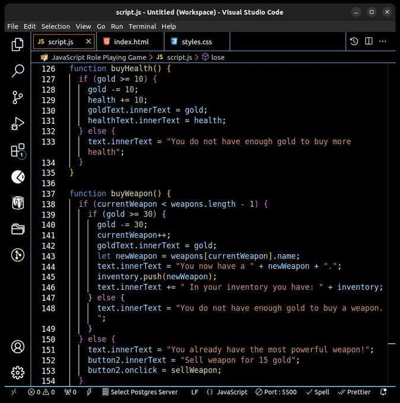Viewport: 400px width, 403px height.
Task: Click sellWeapon on line 153
Action: point(194,370)
